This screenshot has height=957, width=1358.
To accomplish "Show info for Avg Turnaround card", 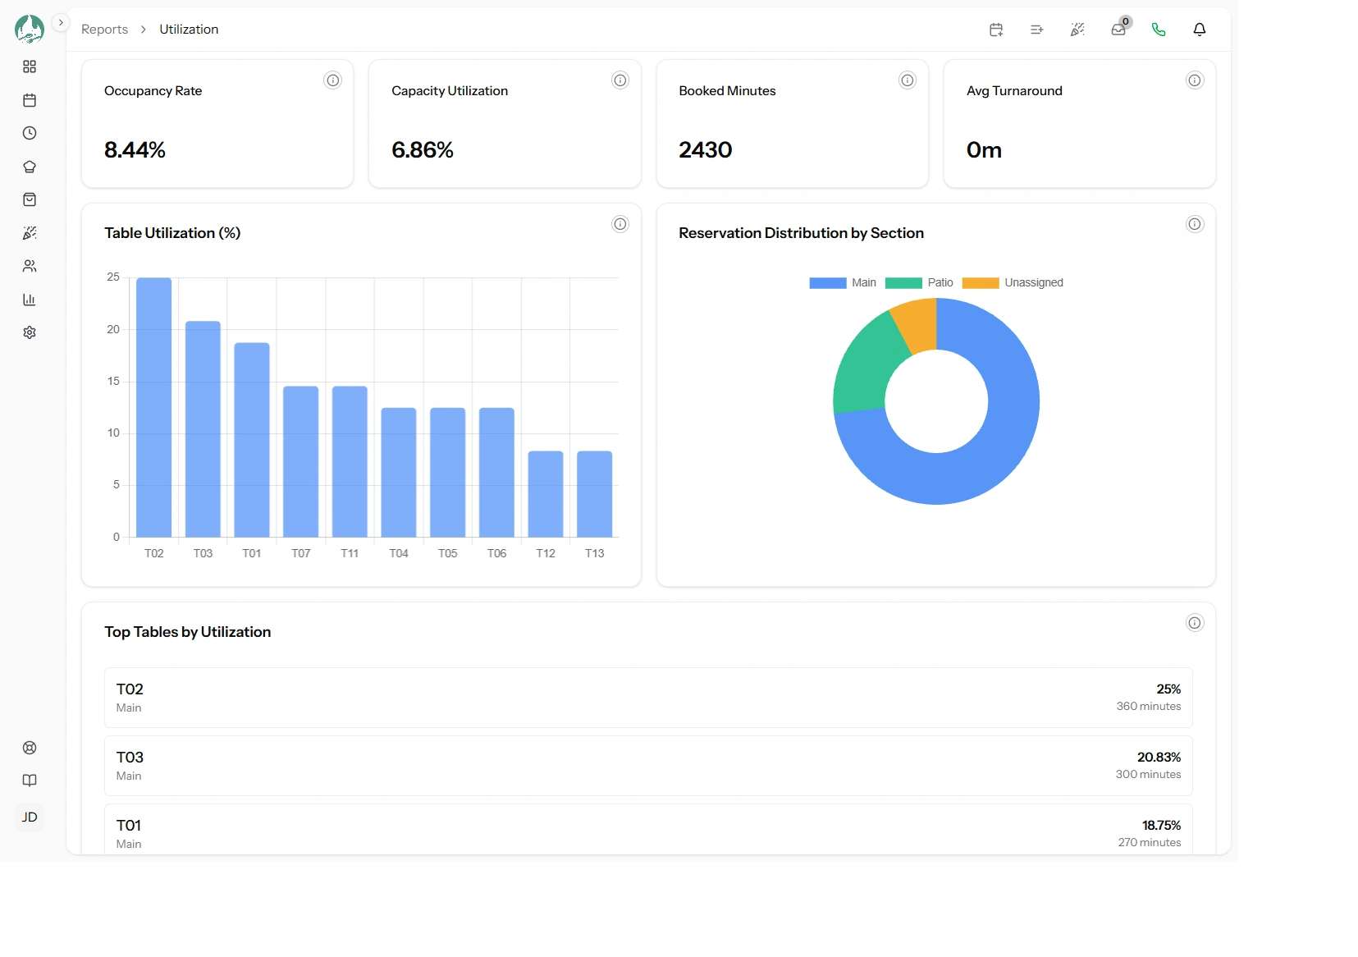I will 1195,80.
